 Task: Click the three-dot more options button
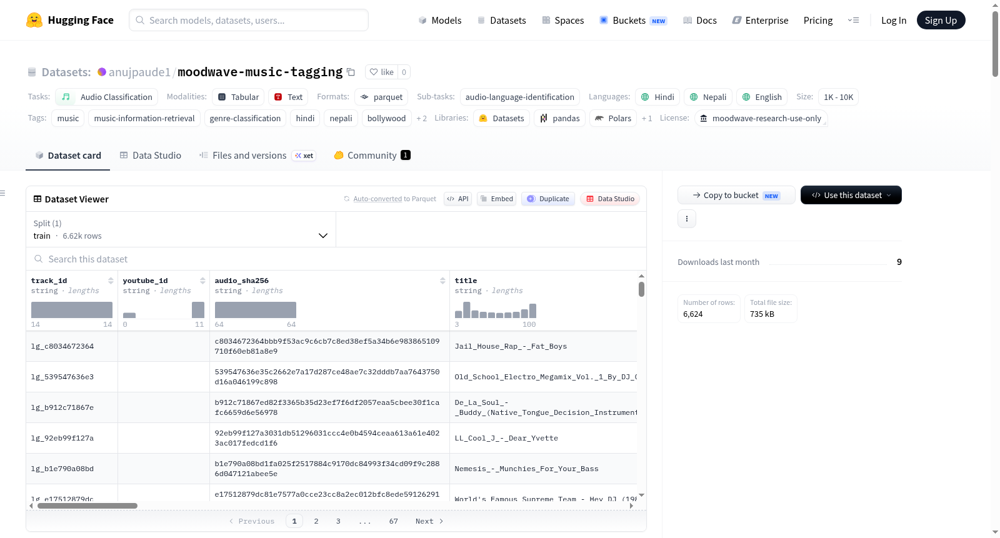687,219
